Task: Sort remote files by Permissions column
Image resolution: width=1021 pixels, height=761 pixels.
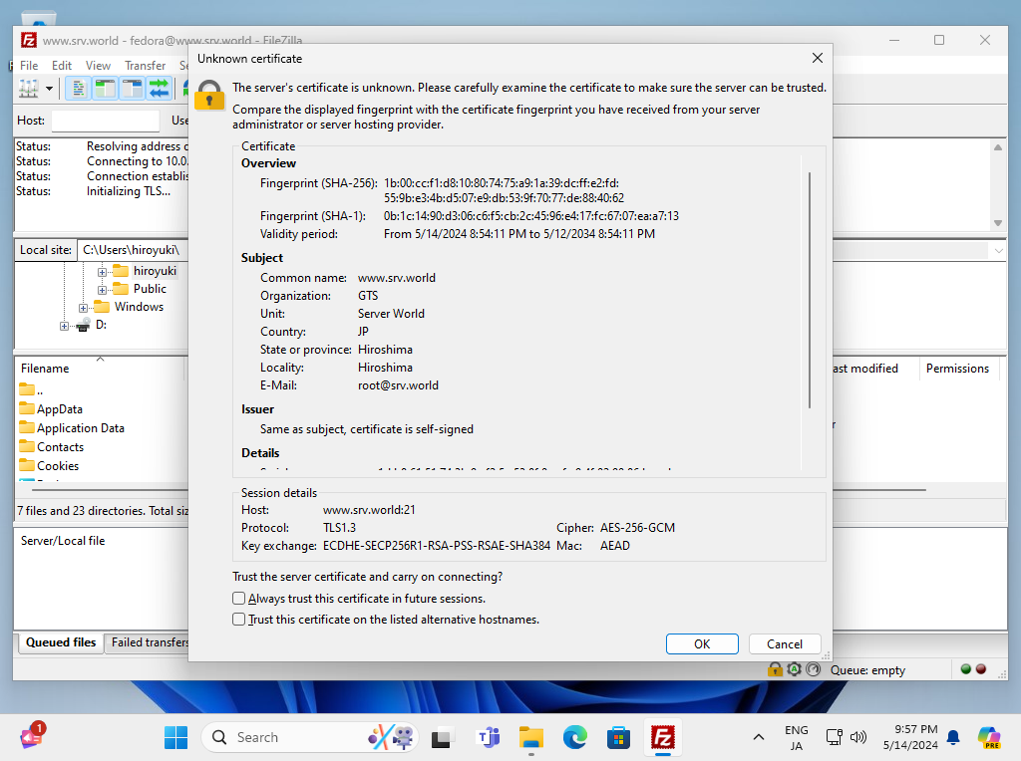Action: 957,369
